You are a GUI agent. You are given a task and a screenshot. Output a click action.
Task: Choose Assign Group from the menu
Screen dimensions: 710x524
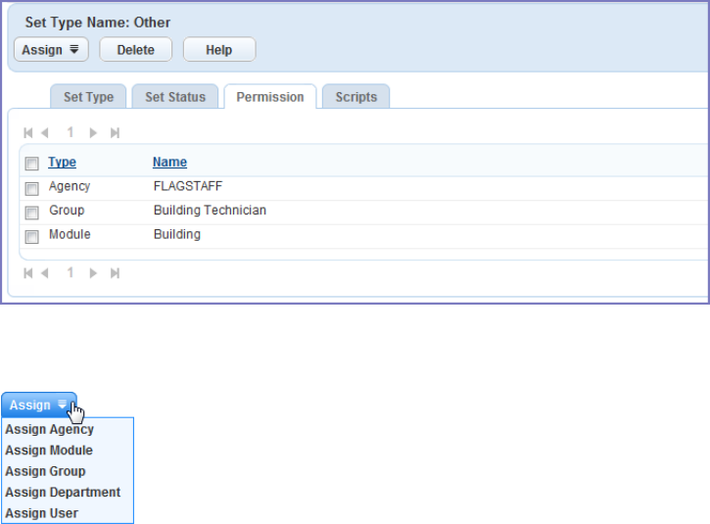coord(45,471)
